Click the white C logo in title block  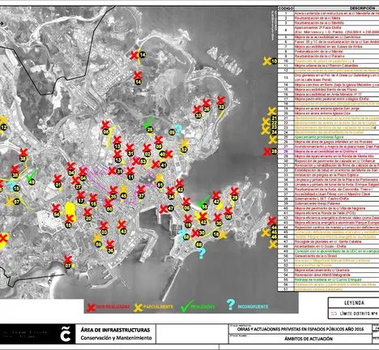pyautogui.click(x=66, y=335)
